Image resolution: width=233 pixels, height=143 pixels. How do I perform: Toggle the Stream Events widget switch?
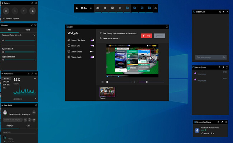[92, 57]
